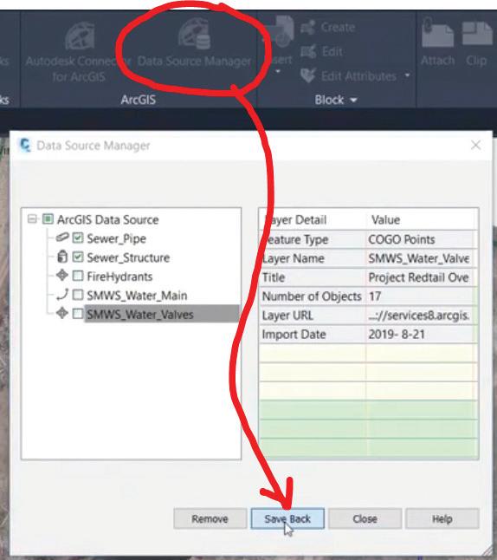This screenshot has width=497, height=560.
Task: Click the Clip reference icon
Action: pyautogui.click(x=477, y=35)
